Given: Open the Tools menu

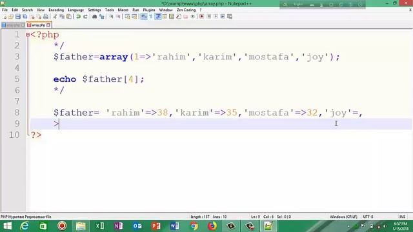Looking at the screenshot, I should click(109, 10).
